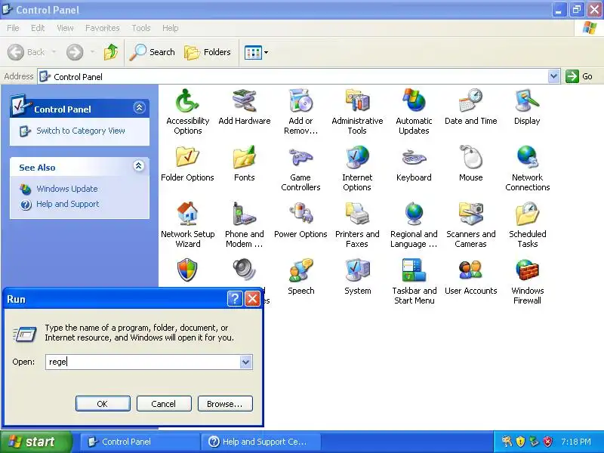Click into the Run Open text field
The height and width of the screenshot is (453, 604).
(143, 362)
